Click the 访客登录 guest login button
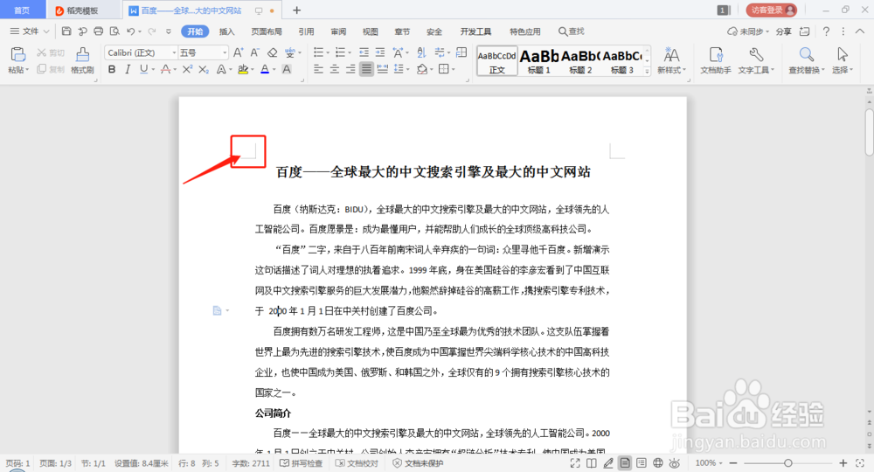This screenshot has height=472, width=874. click(772, 10)
